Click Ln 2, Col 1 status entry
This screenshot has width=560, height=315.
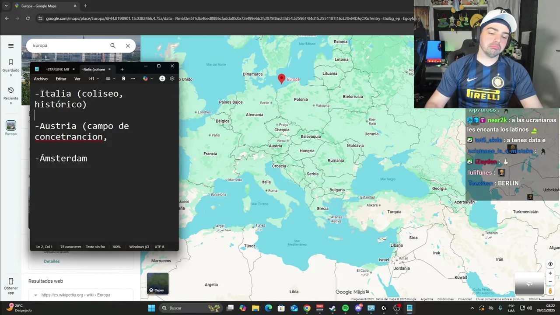point(44,247)
